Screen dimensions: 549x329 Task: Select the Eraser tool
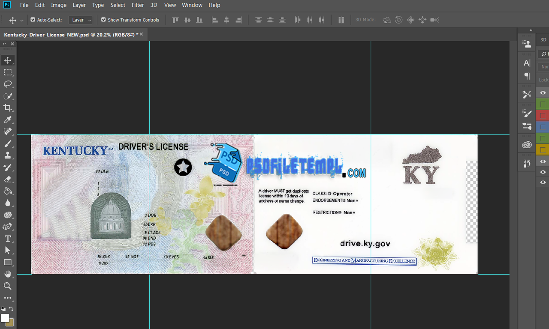click(8, 179)
